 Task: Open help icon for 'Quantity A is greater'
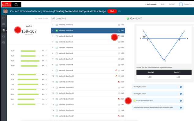tap(181, 87)
